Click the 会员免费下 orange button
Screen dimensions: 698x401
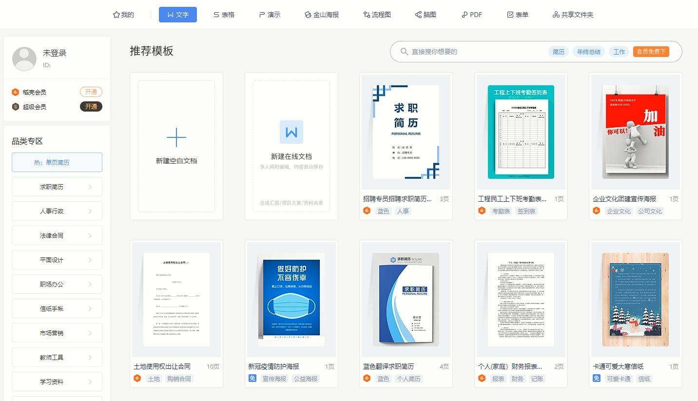pyautogui.click(x=651, y=52)
